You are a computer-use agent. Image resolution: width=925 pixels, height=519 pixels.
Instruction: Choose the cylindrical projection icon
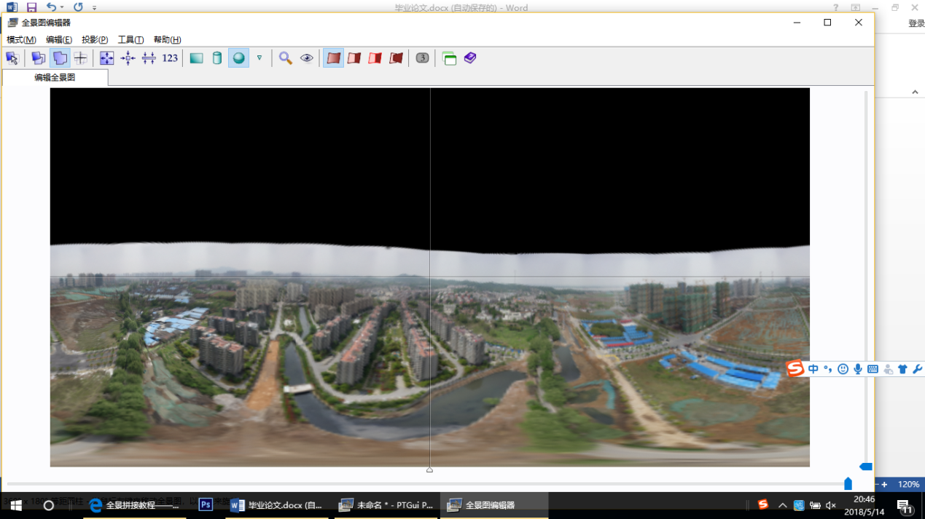coord(217,58)
